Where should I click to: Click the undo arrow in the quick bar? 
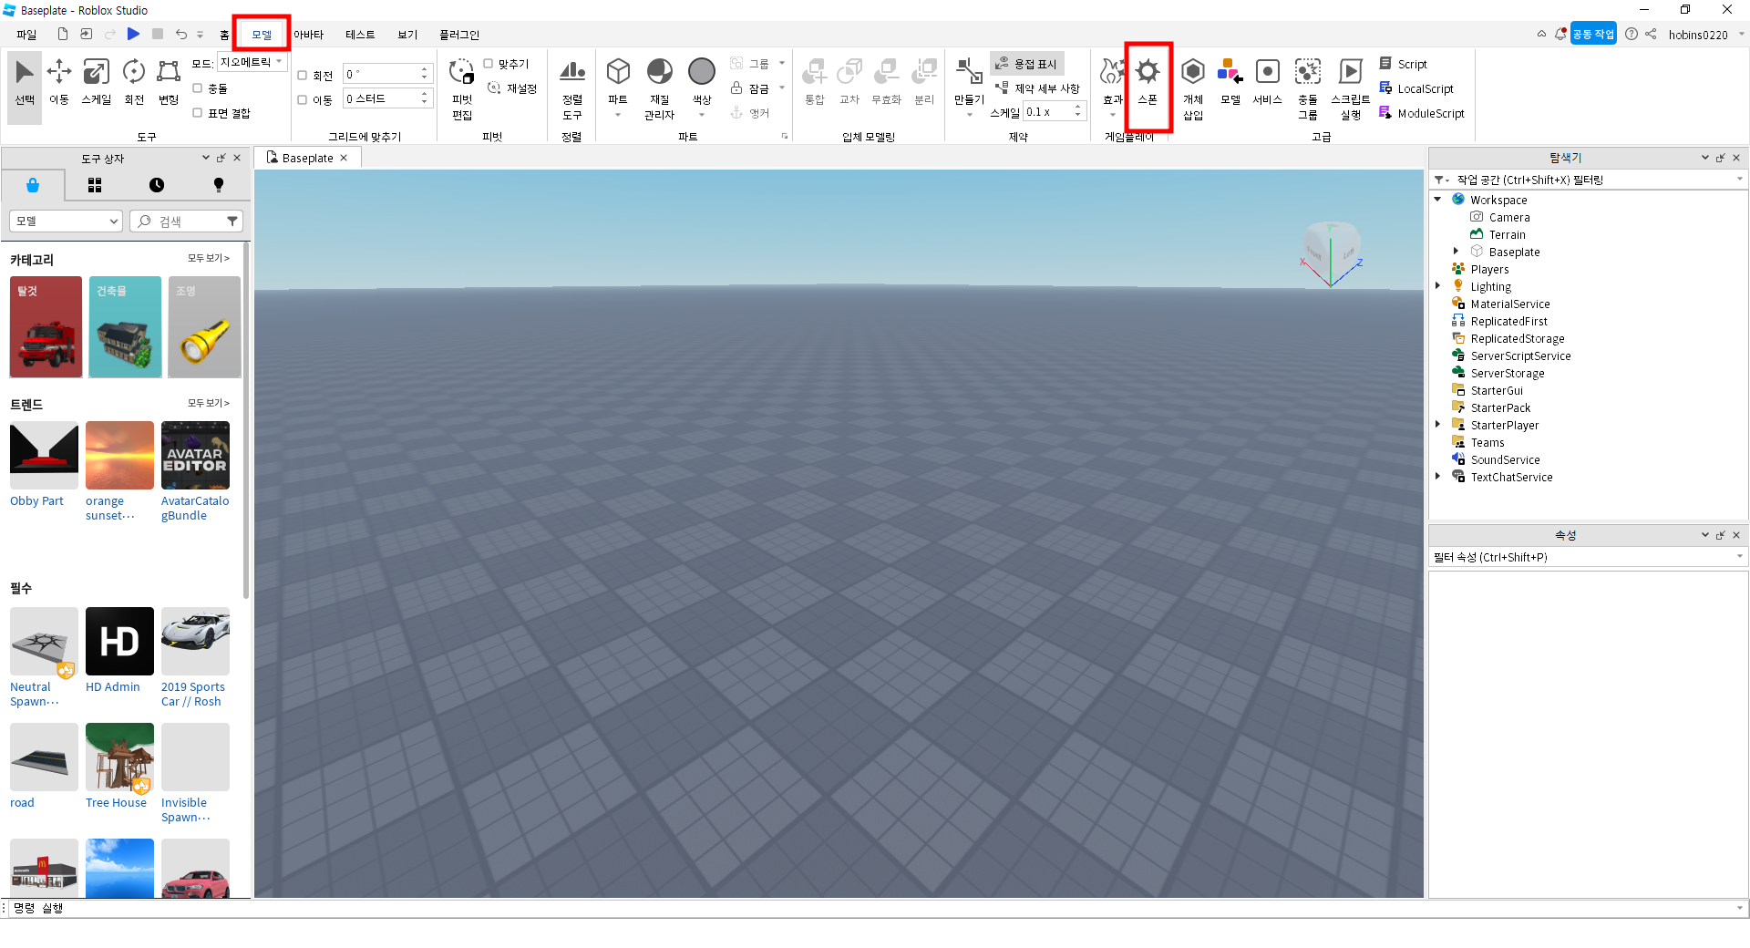coord(180,35)
